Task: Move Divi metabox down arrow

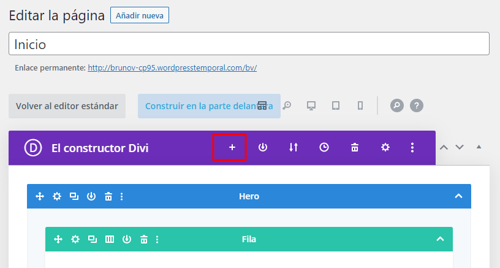Action: [460, 147]
